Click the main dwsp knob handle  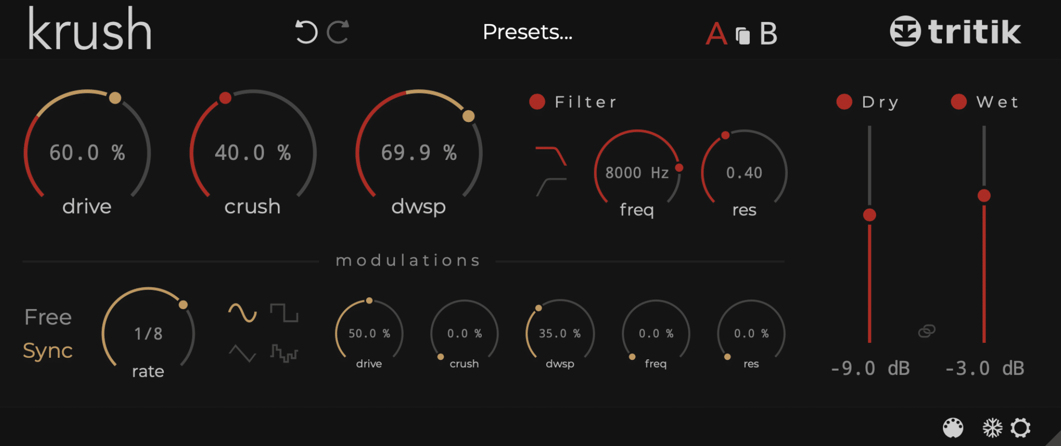tap(468, 116)
